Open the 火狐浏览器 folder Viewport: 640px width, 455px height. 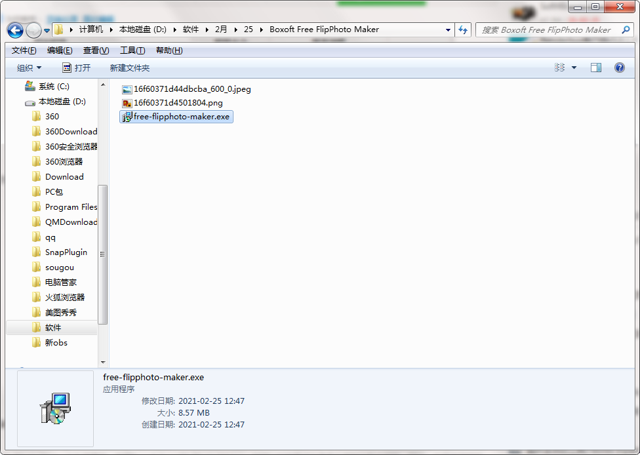(65, 297)
